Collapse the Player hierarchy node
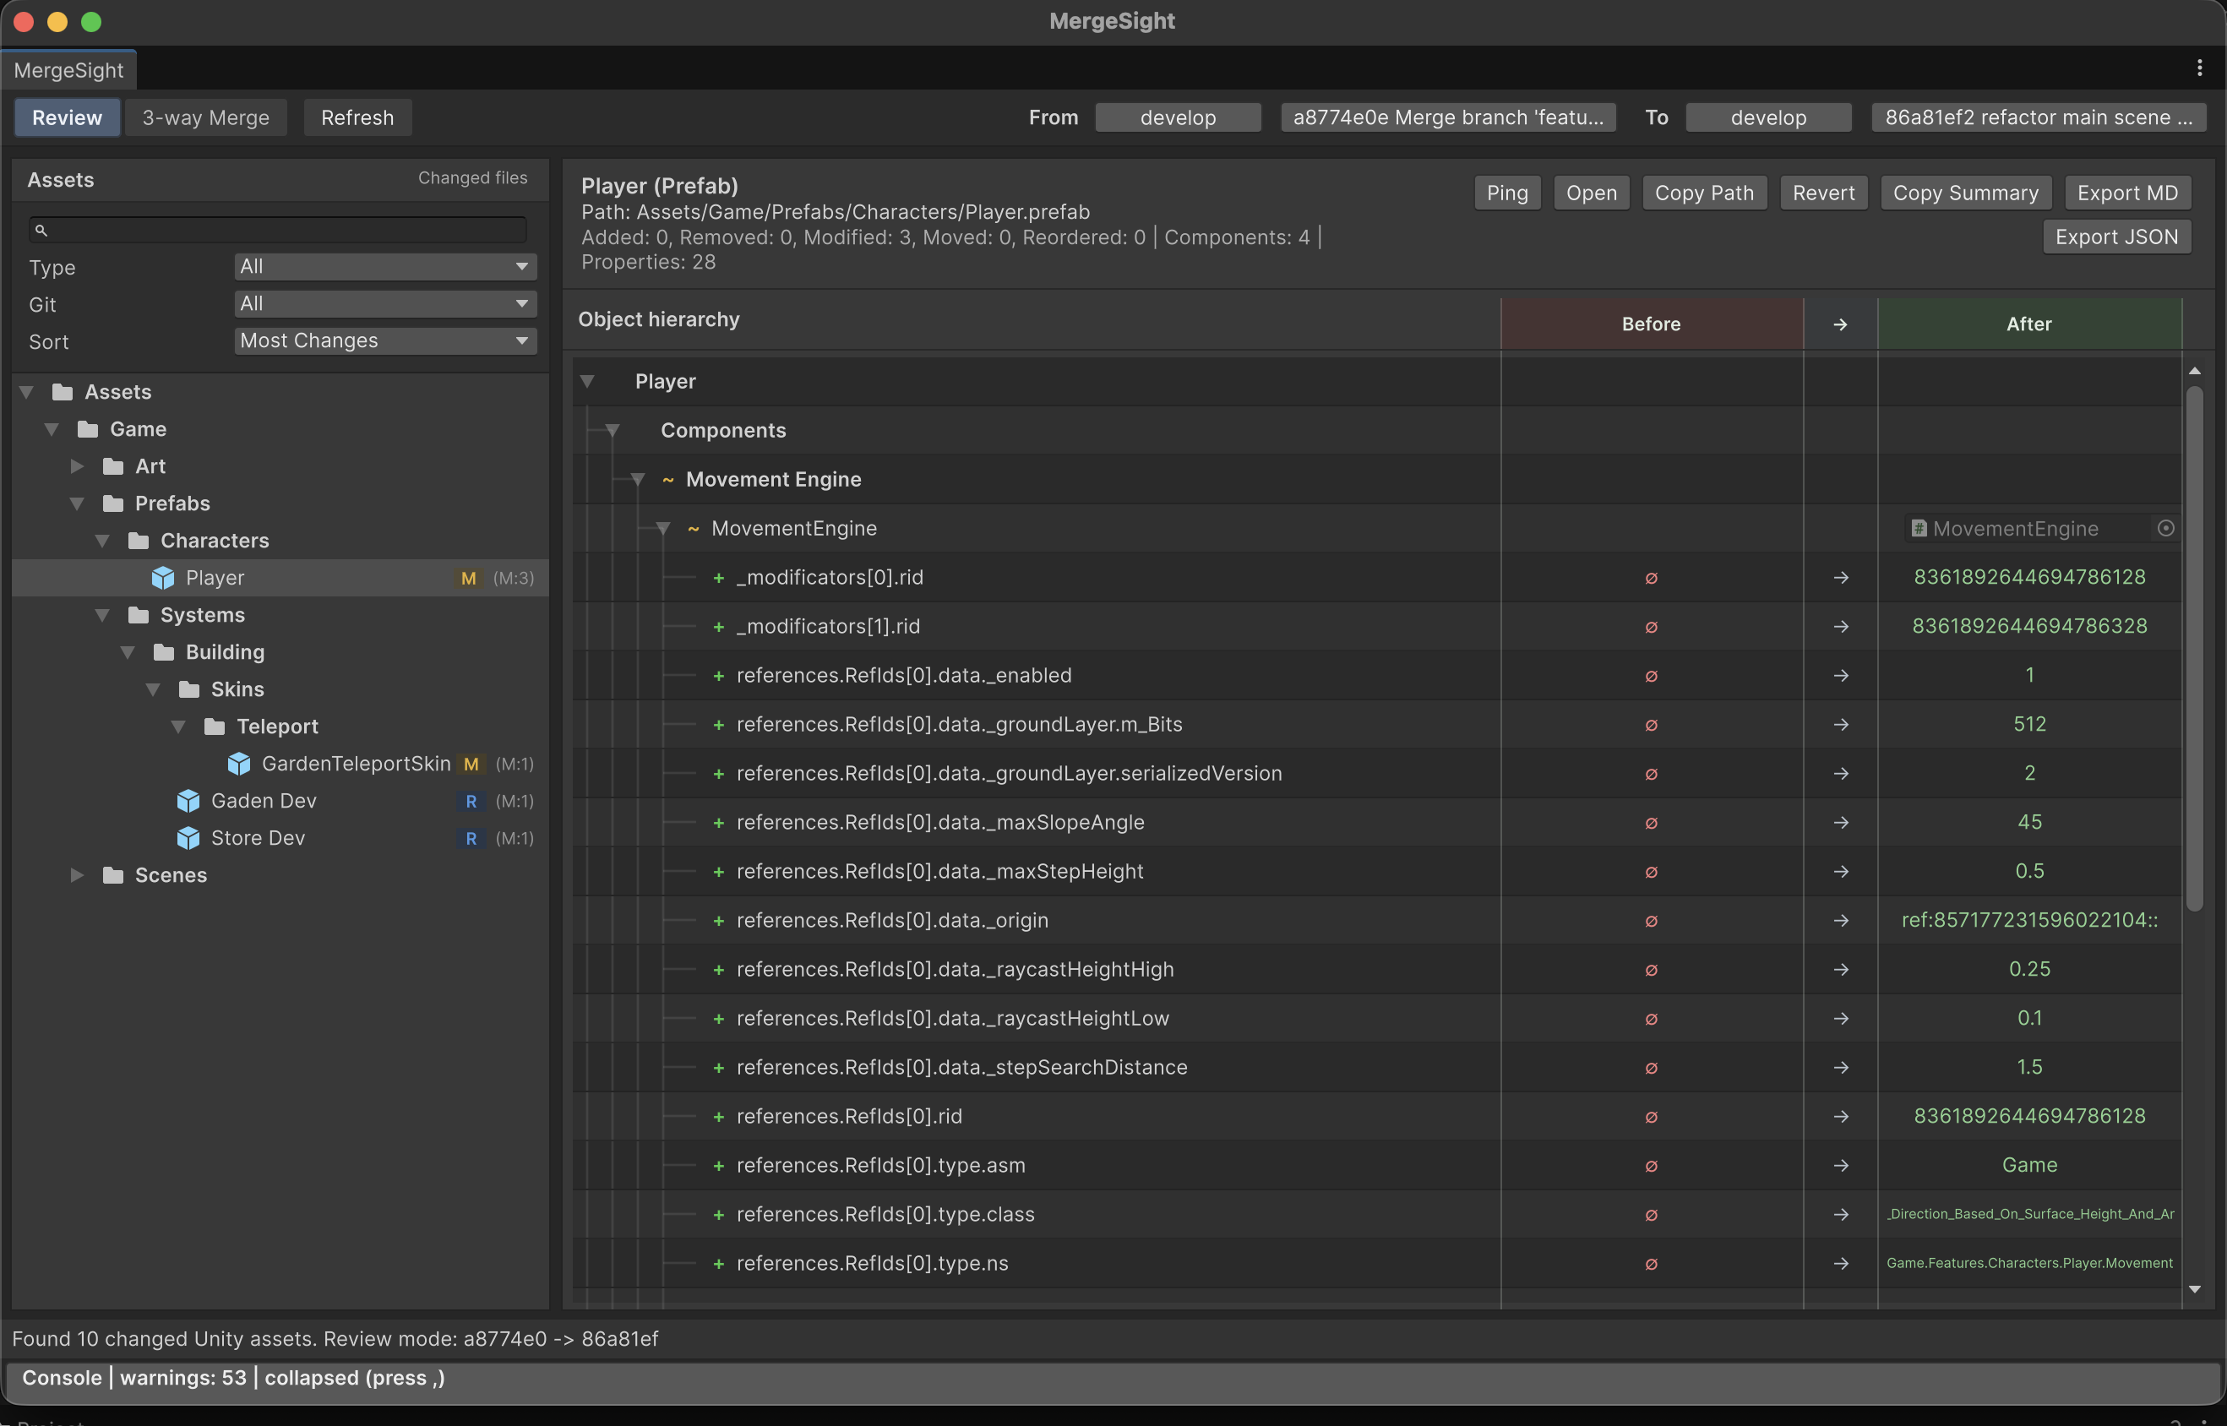 click(587, 380)
